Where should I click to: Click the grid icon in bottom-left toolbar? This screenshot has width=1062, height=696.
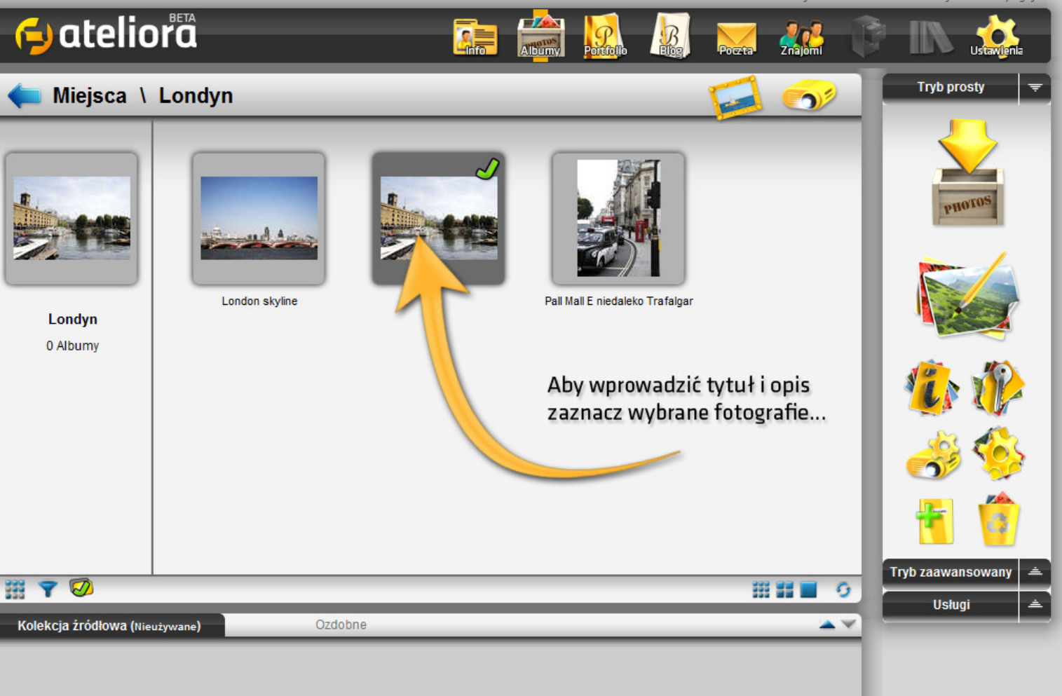(15, 589)
